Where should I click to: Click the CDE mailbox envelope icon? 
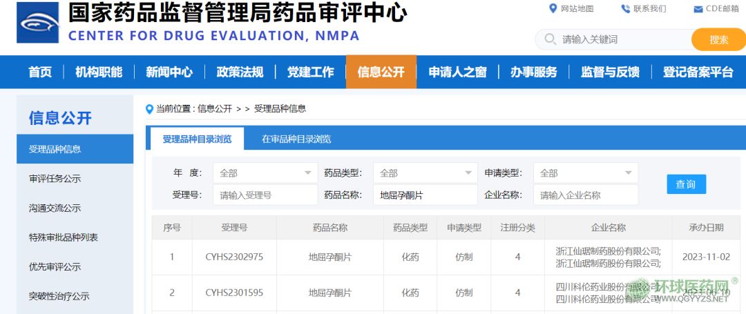(698, 9)
